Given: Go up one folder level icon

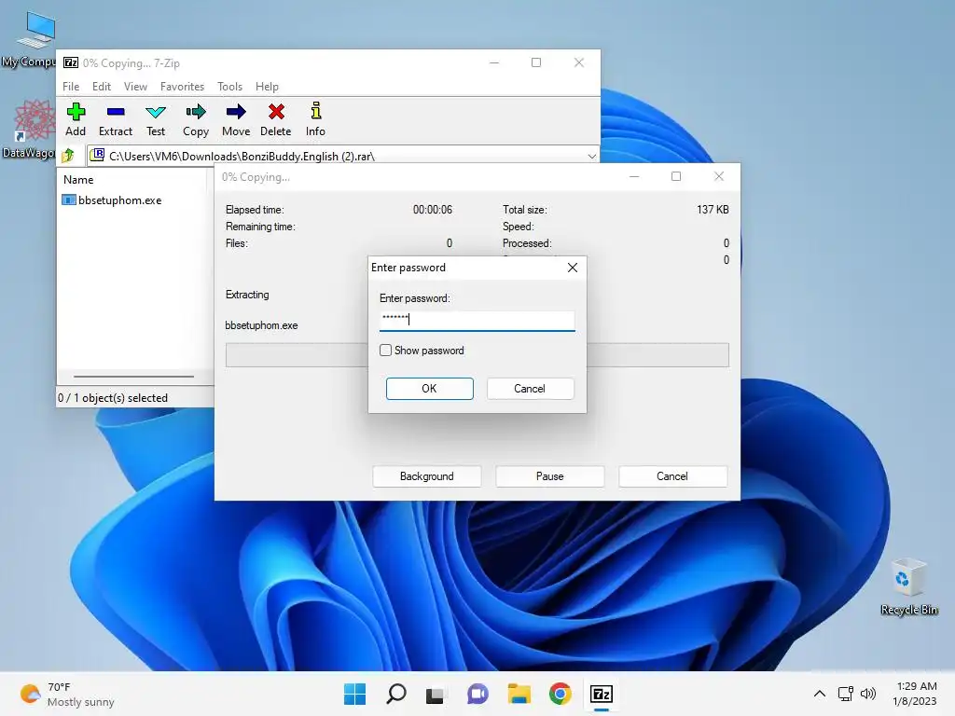Looking at the screenshot, I should tap(68, 156).
